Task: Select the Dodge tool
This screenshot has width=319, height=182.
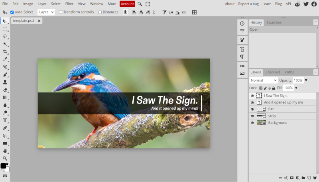Action: [5, 113]
